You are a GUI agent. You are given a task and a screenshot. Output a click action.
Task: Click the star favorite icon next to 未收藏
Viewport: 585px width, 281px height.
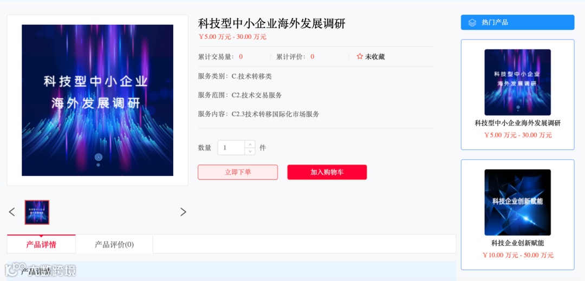[360, 57]
